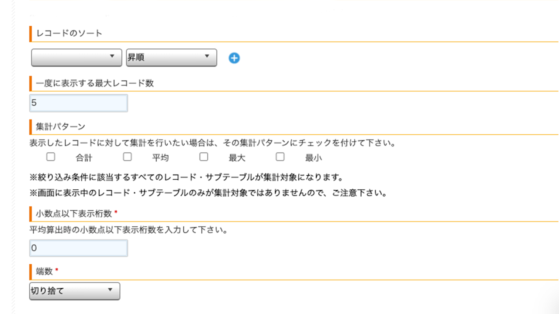Click the max record count field showing 5
The width and height of the screenshot is (559, 314).
click(79, 103)
